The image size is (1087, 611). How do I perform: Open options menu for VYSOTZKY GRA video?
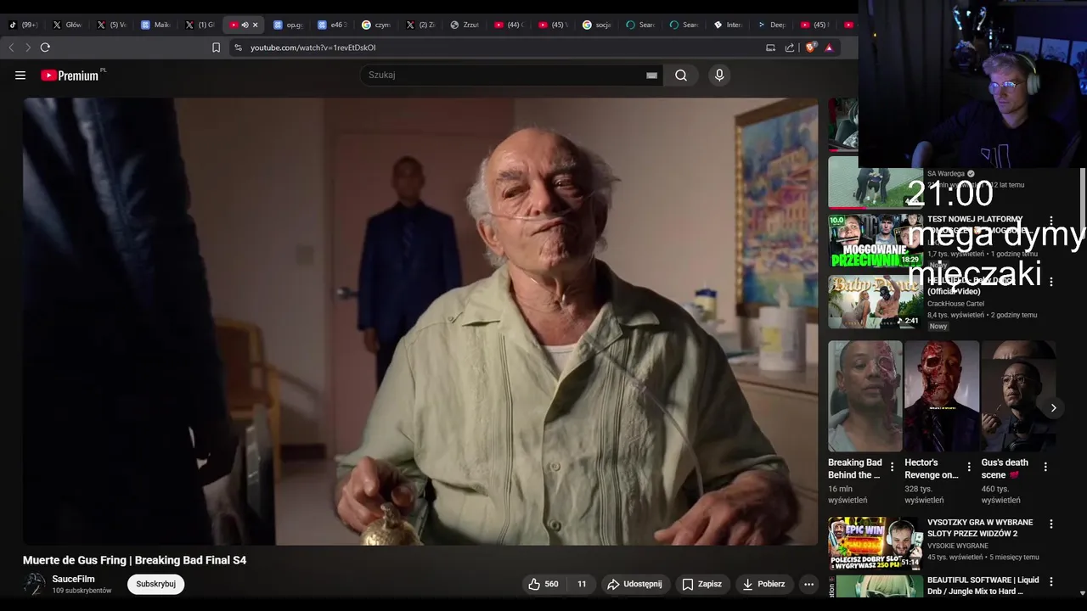click(x=1051, y=524)
